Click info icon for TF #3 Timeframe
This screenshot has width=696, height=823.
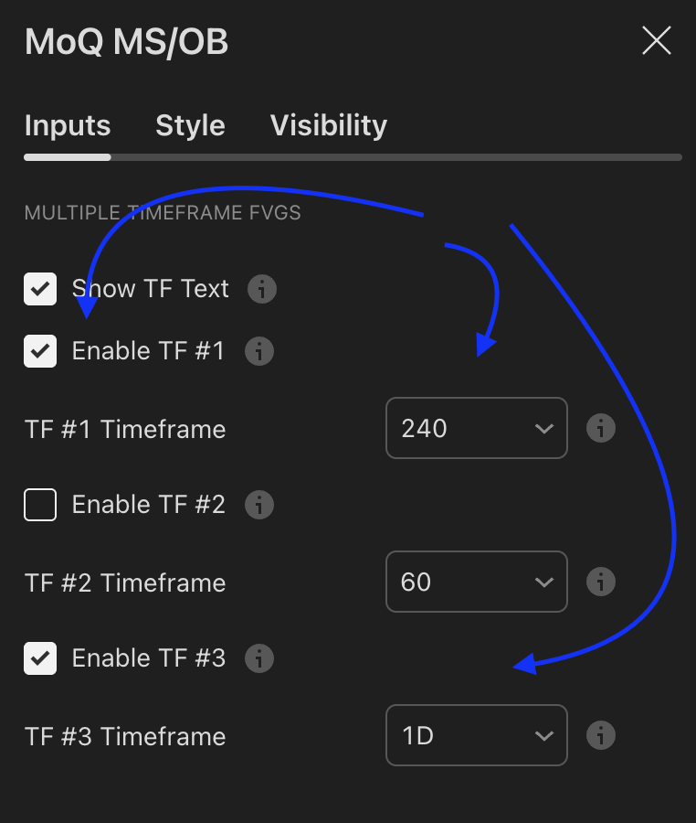pos(600,735)
